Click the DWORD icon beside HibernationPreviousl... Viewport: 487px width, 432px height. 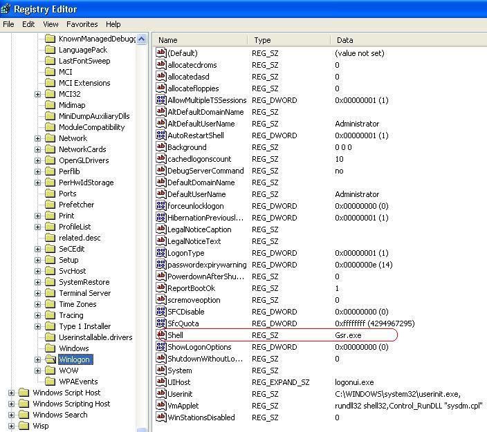click(x=161, y=217)
